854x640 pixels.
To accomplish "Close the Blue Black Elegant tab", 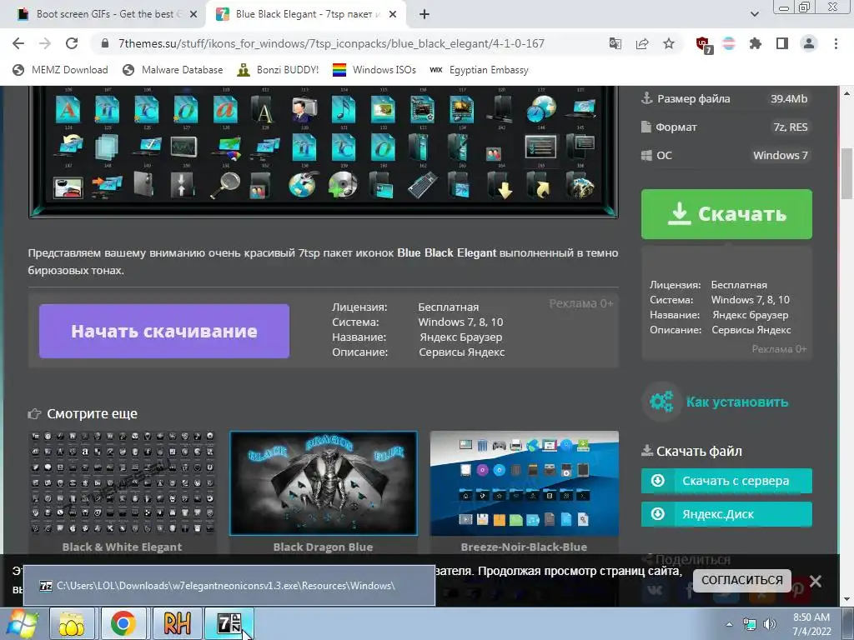I will 393,15.
